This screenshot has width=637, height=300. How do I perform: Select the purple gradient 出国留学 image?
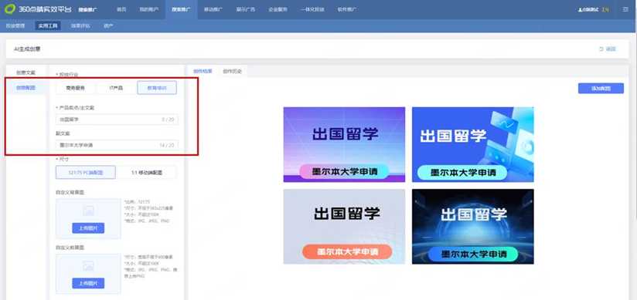pos(344,144)
